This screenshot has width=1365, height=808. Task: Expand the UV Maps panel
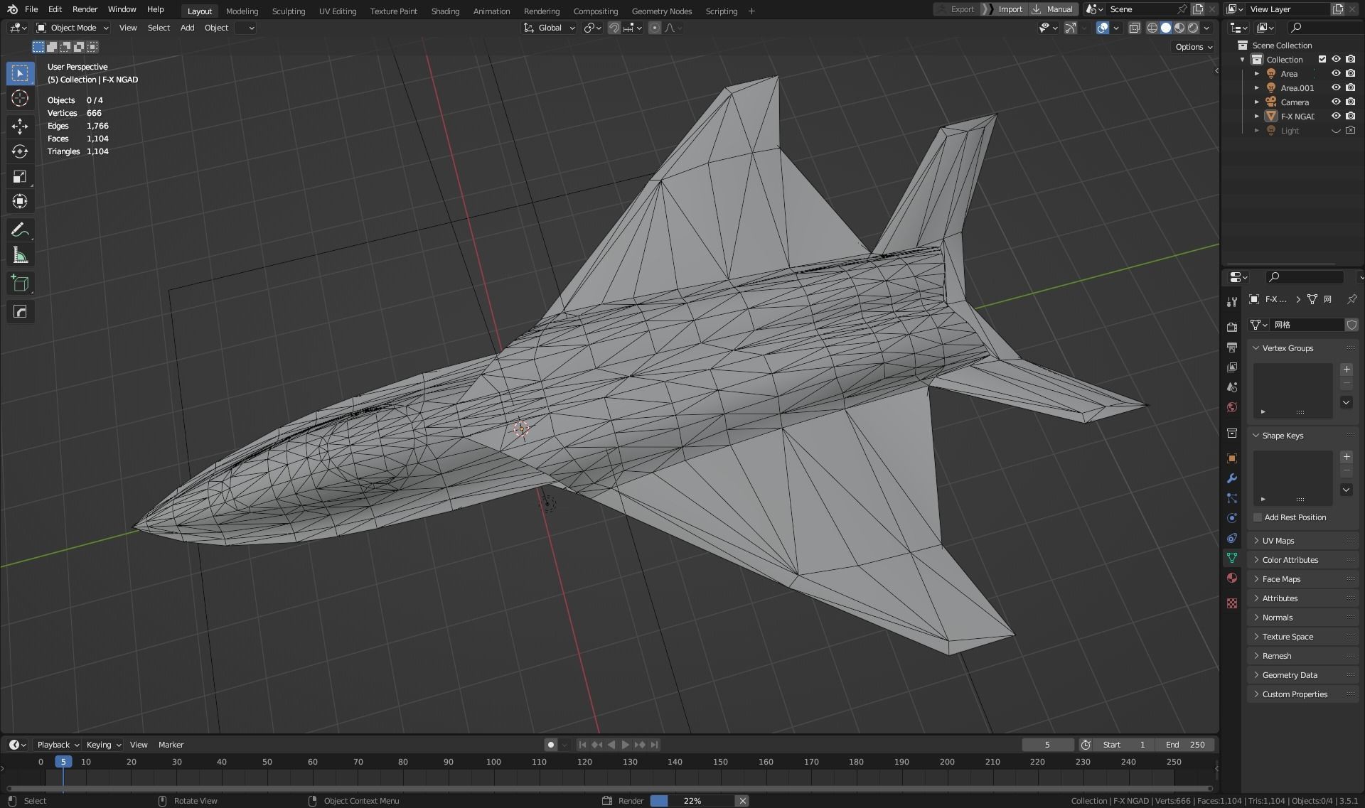(x=1302, y=541)
